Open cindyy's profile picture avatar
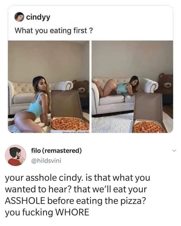Image resolution: width=181 pixels, height=226 pixels. (19, 17)
